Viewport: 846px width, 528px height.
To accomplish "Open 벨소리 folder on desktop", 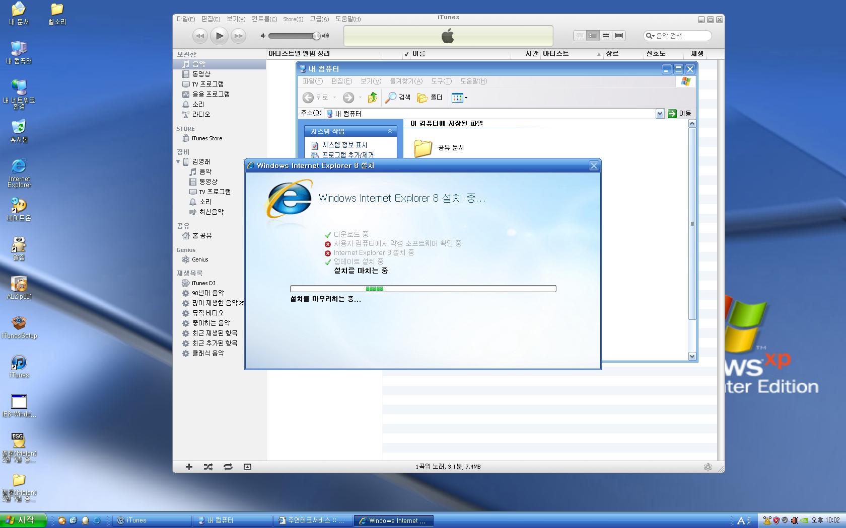I will (57, 14).
